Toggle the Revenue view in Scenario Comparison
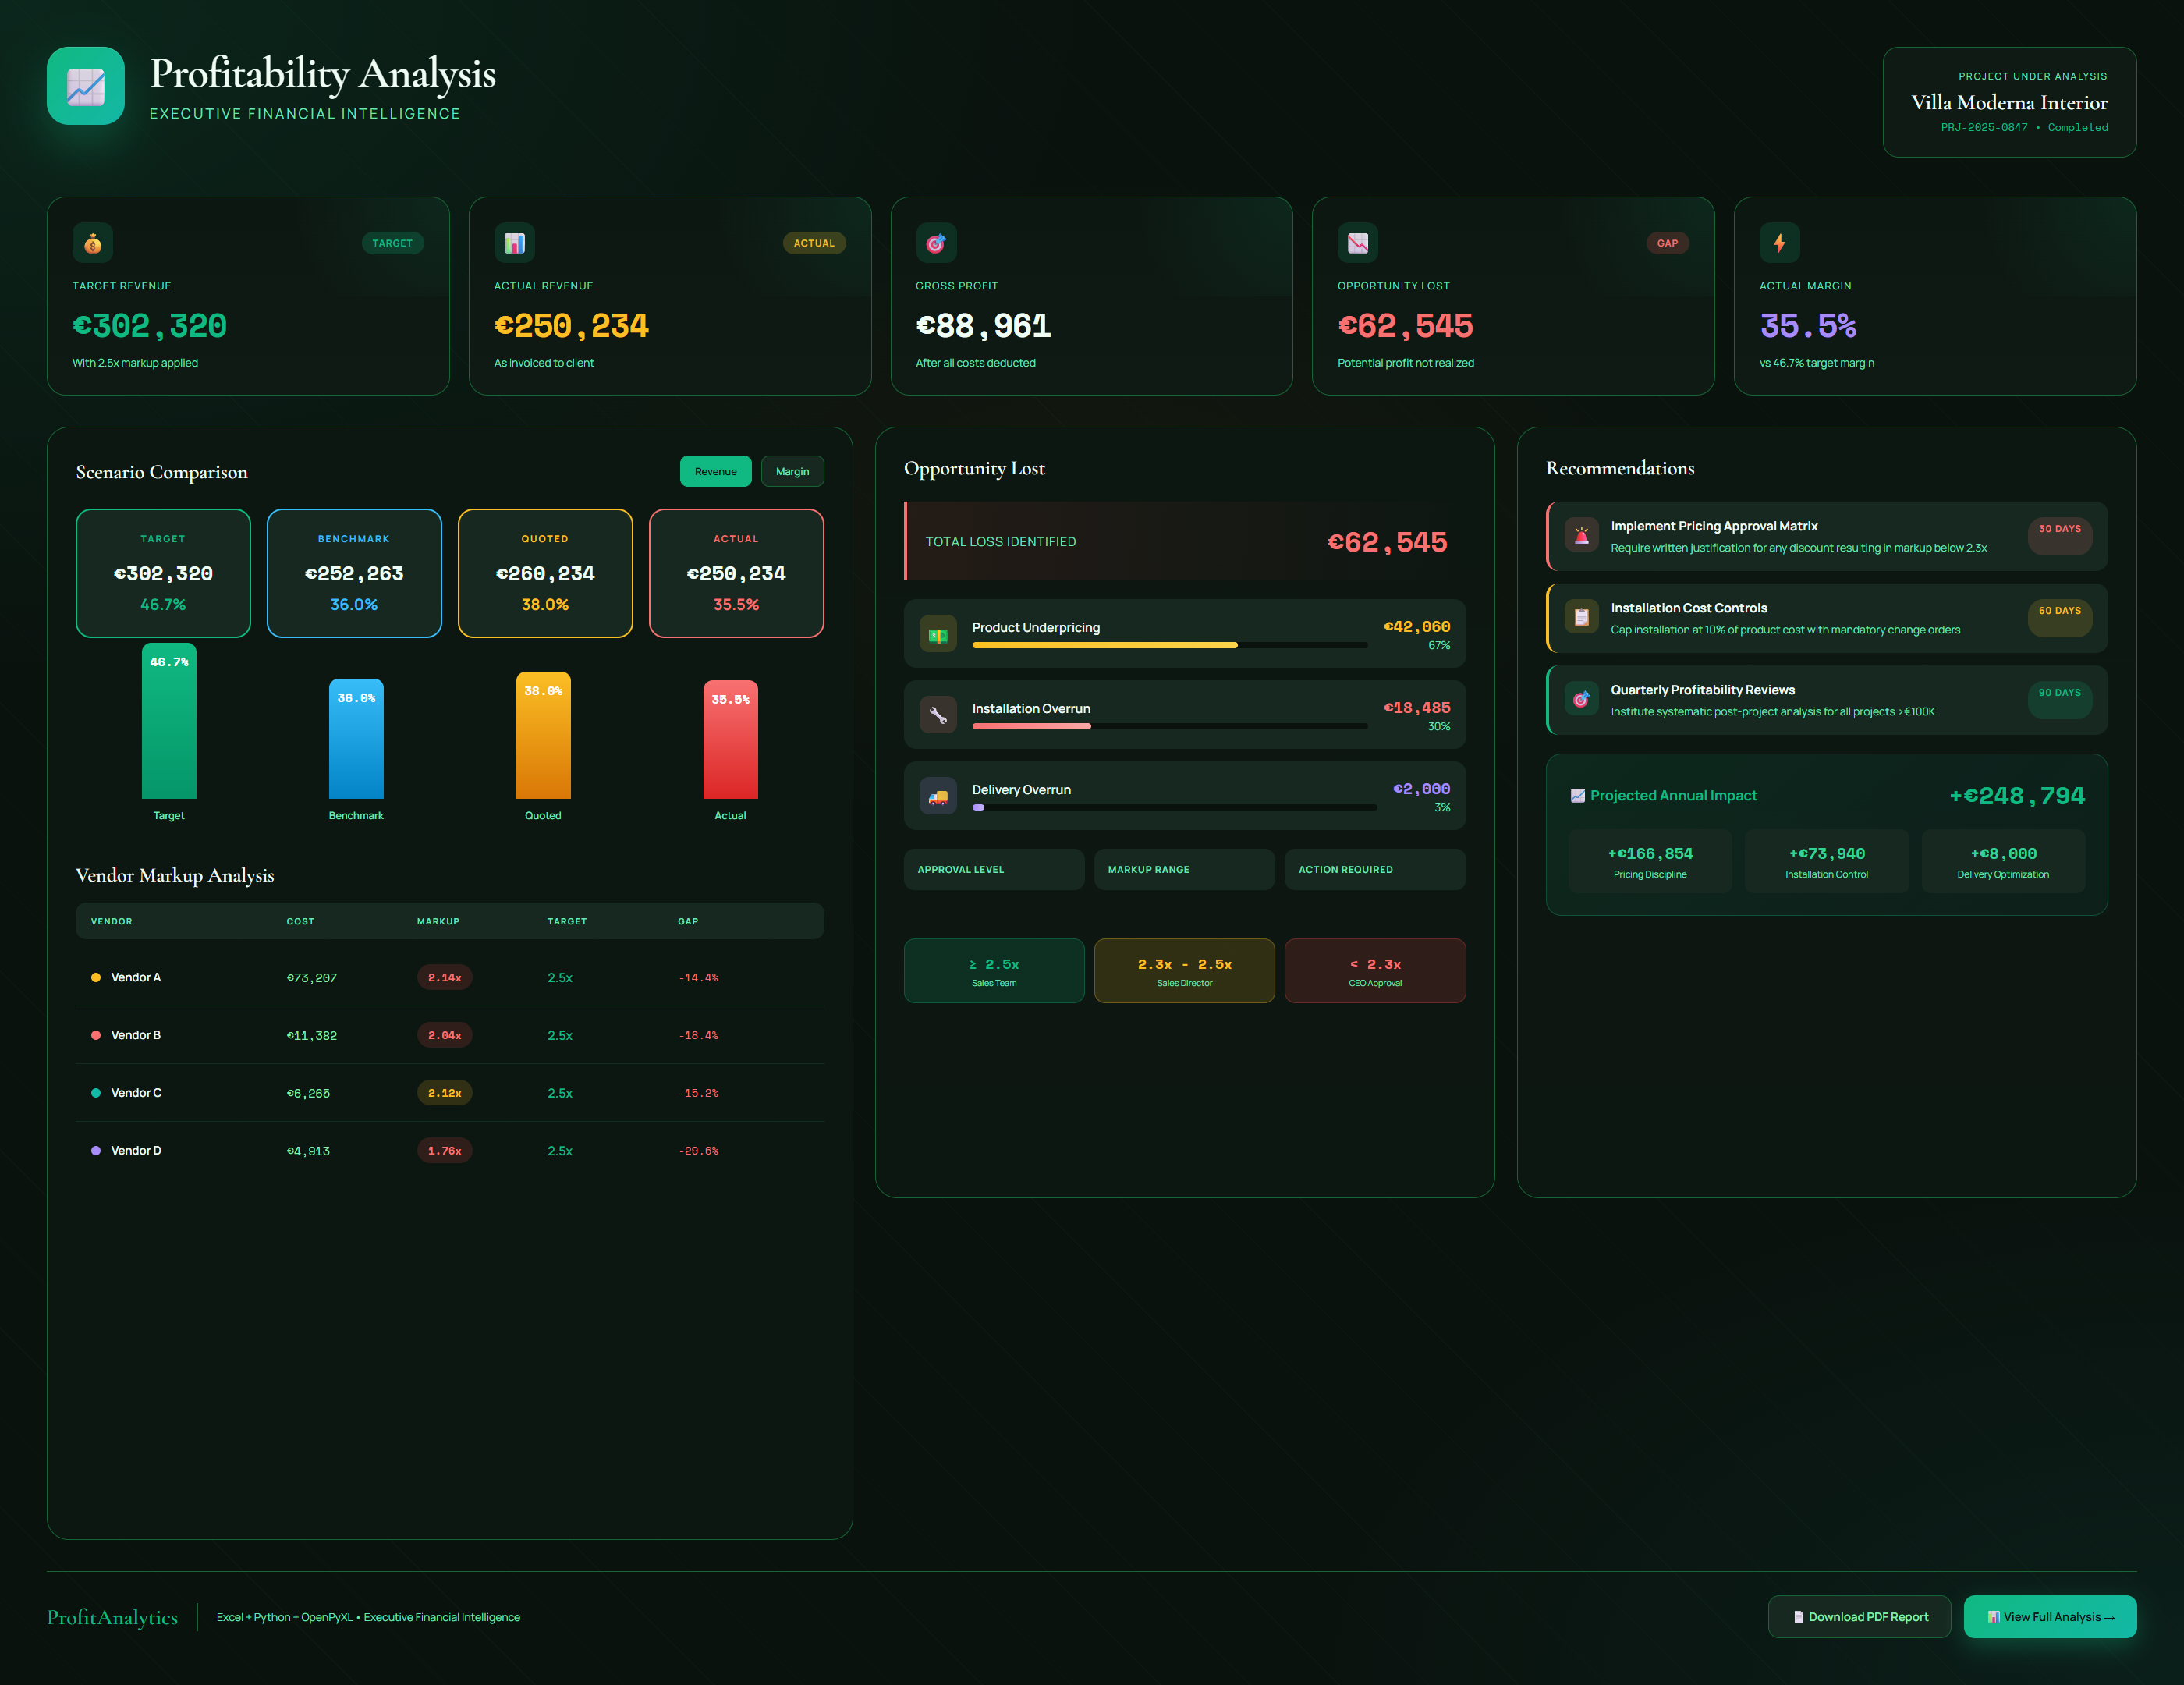Screen dimensions: 2184x1685 715,471
